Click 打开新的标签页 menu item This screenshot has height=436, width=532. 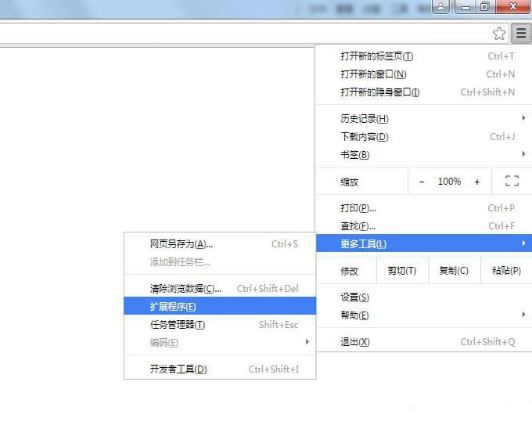(376, 56)
